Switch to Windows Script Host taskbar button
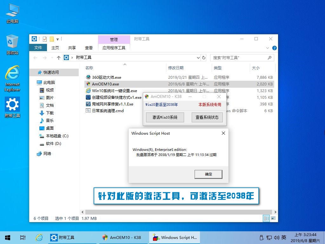Screen dimensions: 325x244 (175, 238)
